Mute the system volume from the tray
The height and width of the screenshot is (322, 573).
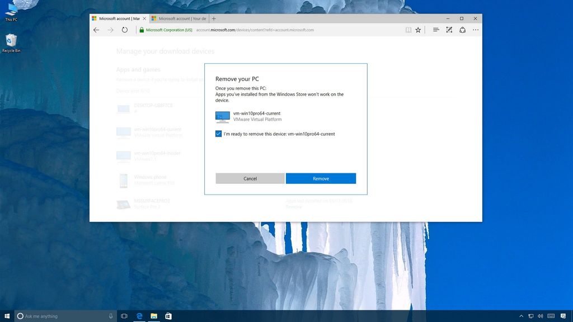pyautogui.click(x=540, y=316)
